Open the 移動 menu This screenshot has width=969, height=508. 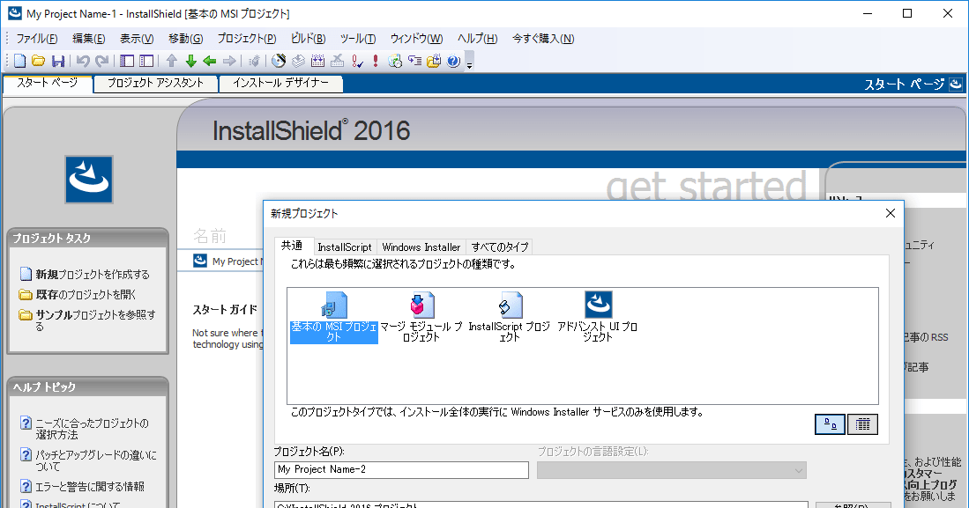[x=185, y=38]
